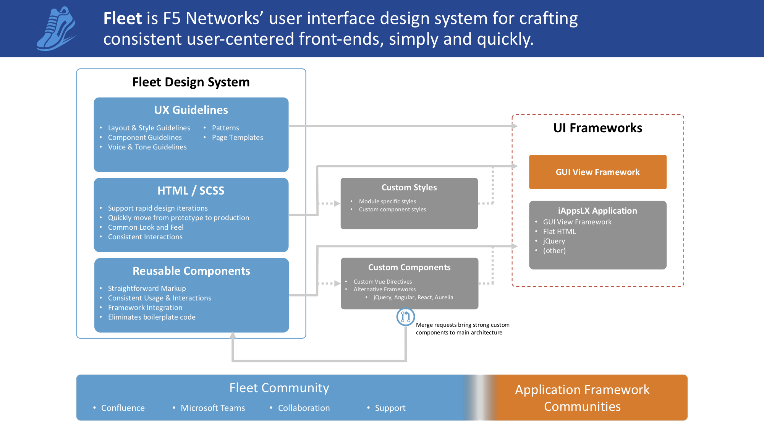Click Framework Integration bullet
This screenshot has height=430, width=764.
coord(145,307)
